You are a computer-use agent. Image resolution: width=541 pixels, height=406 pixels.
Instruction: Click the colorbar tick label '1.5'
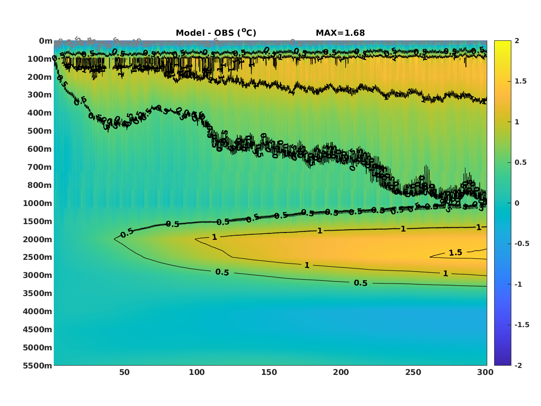(x=520, y=81)
